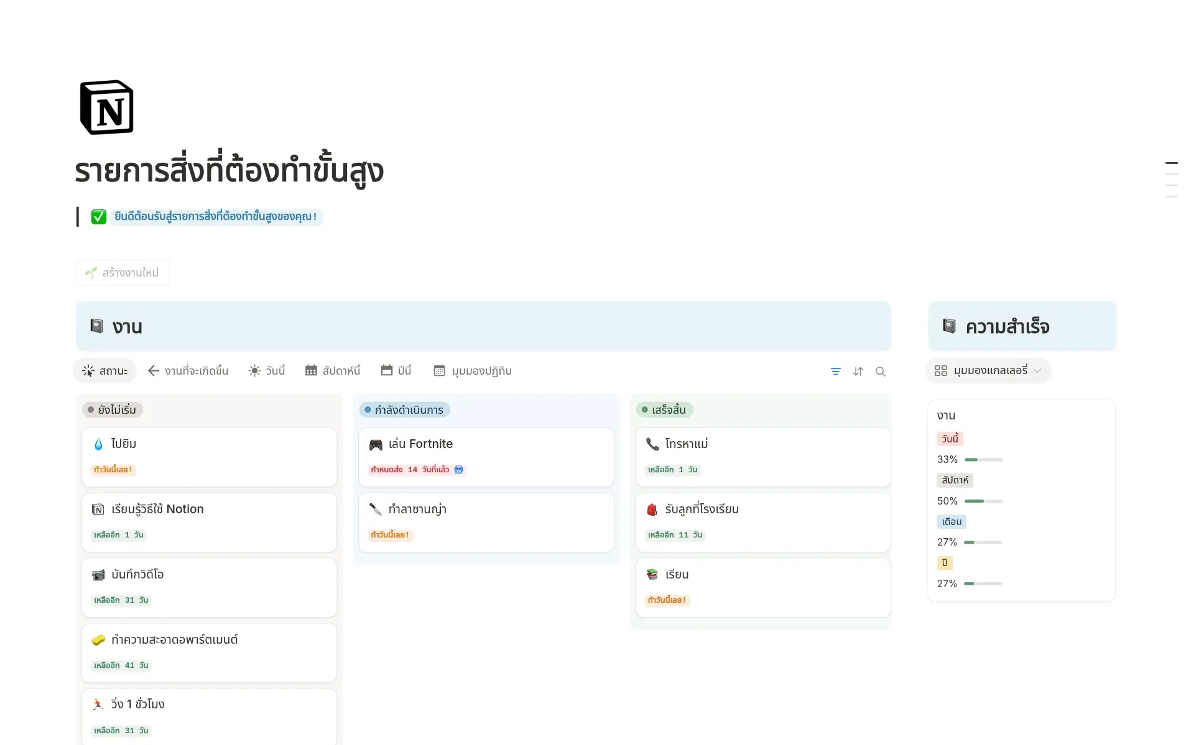1194x745 pixels.
Task: Click the gallery grid icon in มุมมองแกลเลอรี่
Action: (x=940, y=370)
